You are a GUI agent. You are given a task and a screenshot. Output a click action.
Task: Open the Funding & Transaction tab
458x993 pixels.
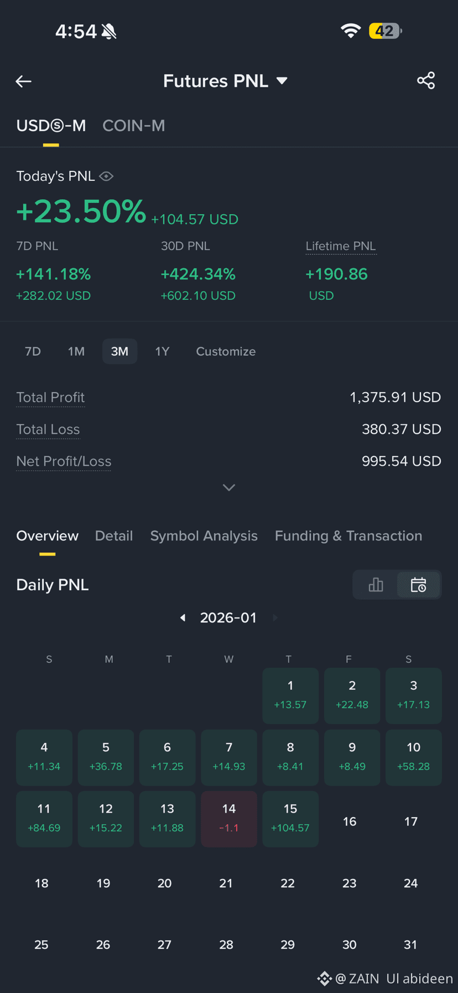pos(348,536)
